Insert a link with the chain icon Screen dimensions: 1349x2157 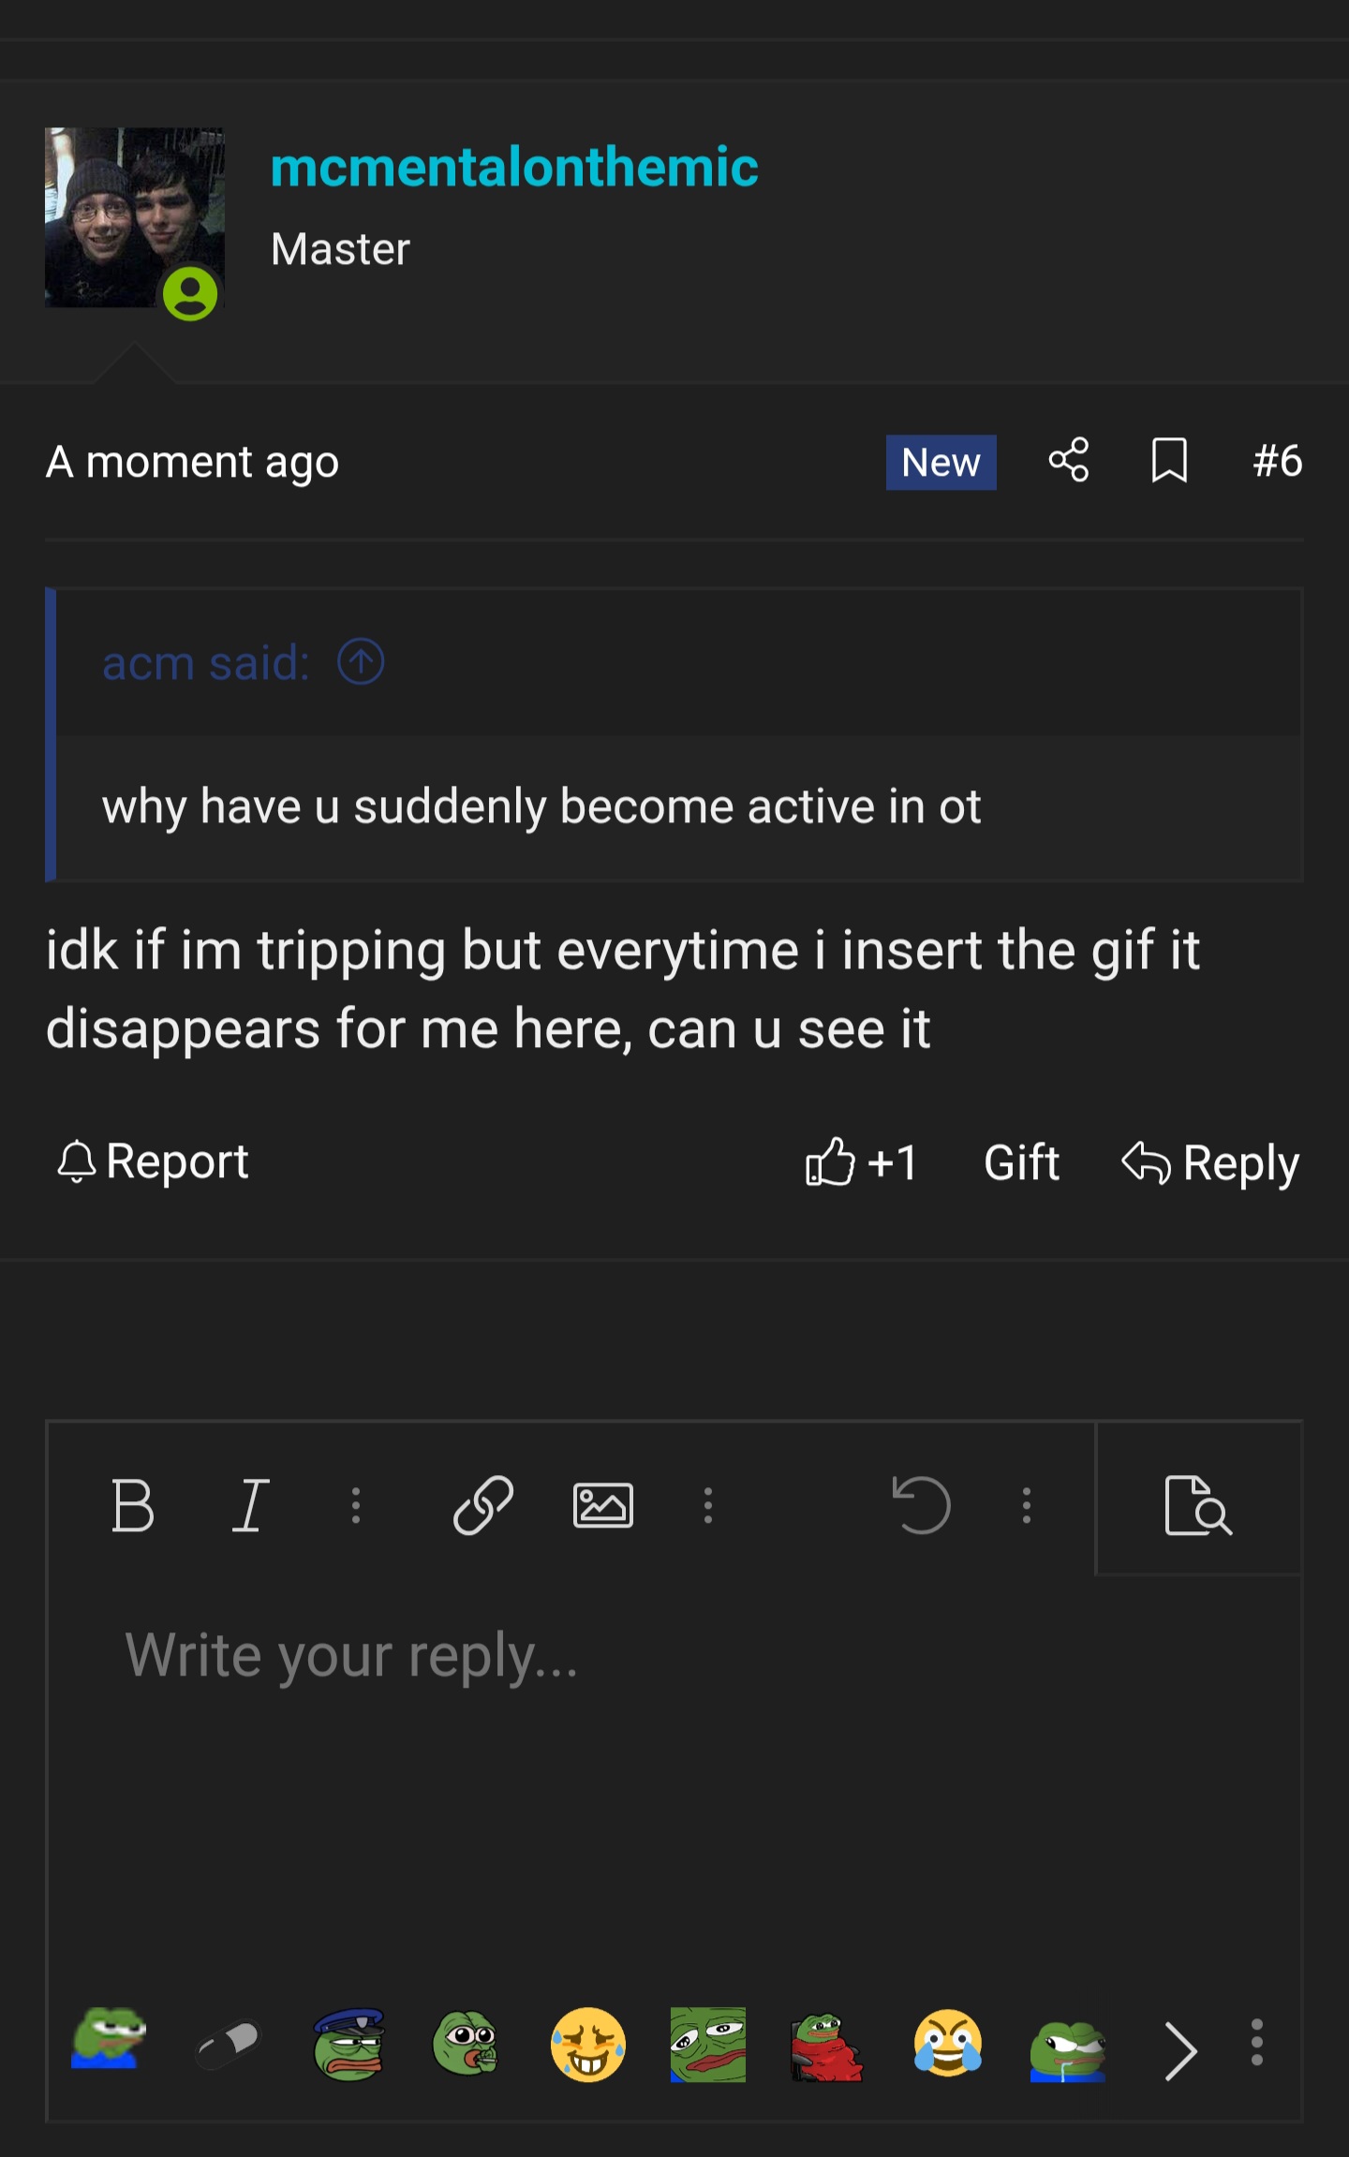click(x=482, y=1505)
